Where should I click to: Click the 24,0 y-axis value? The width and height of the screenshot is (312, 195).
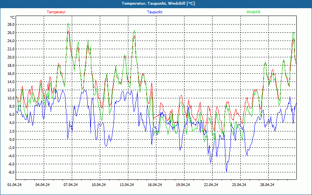11,41
